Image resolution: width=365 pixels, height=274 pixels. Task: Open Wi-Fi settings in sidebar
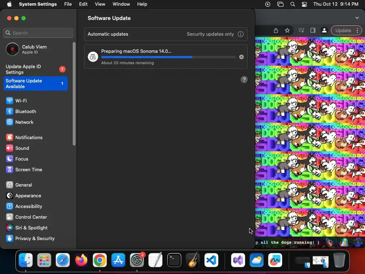[35, 101]
